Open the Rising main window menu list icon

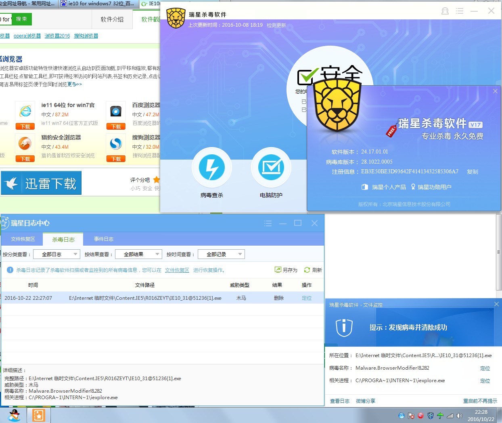[x=460, y=11]
